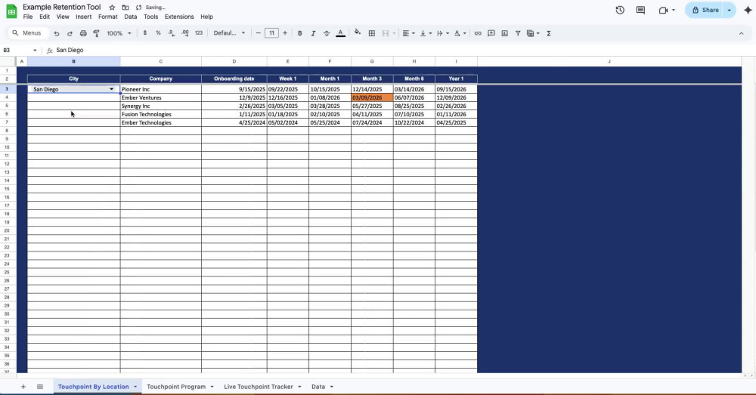This screenshot has height=395, width=756.
Task: Increase decimal places
Action: coord(185,33)
